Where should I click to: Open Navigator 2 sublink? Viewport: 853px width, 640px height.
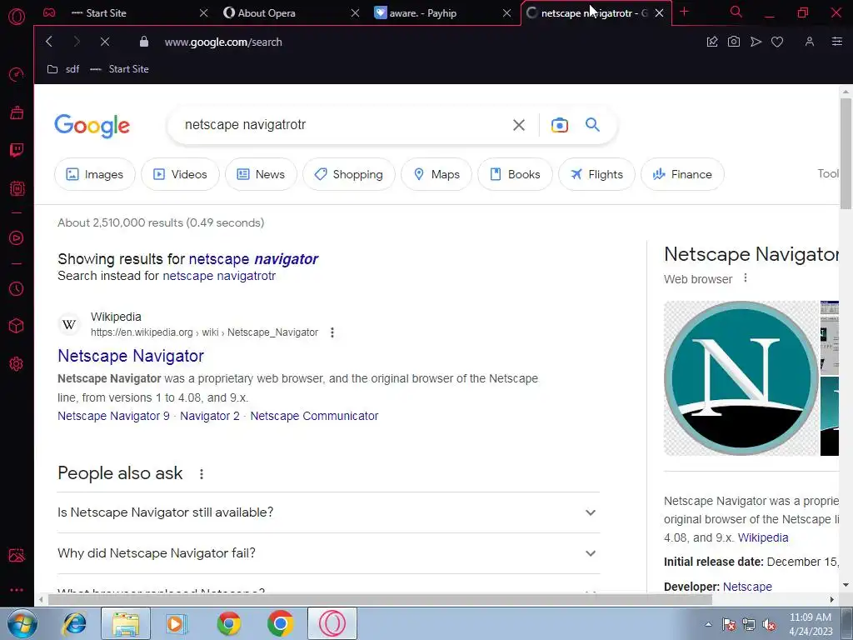point(209,416)
